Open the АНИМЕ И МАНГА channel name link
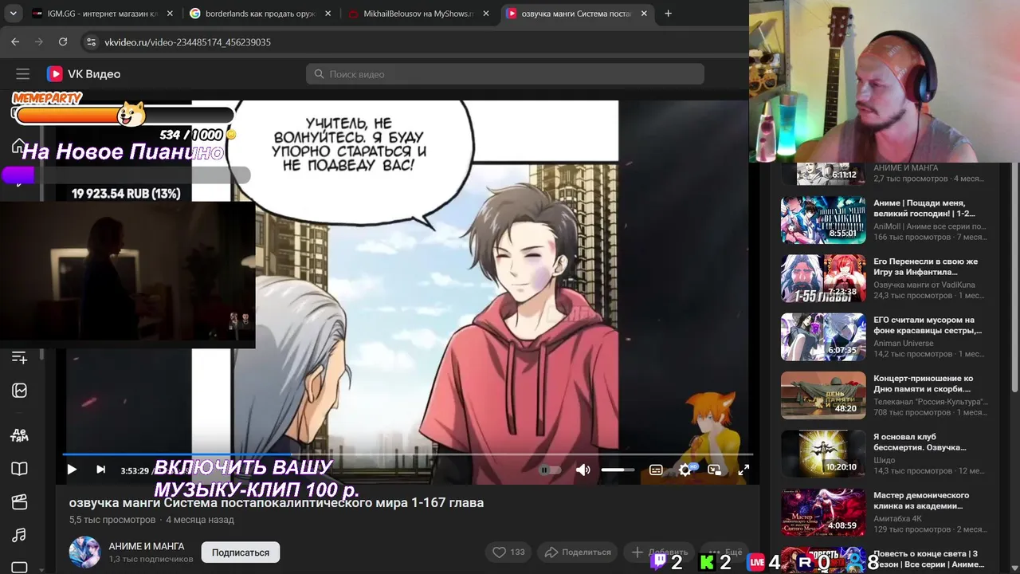Image resolution: width=1020 pixels, height=574 pixels. tap(147, 546)
